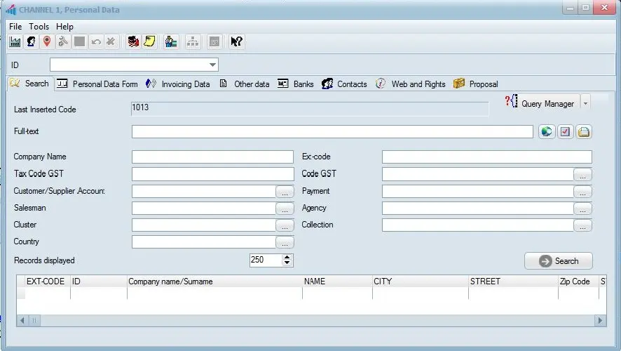Click the person-at-desk toolbar icon
Viewport: 621px width, 351px height.
point(170,42)
